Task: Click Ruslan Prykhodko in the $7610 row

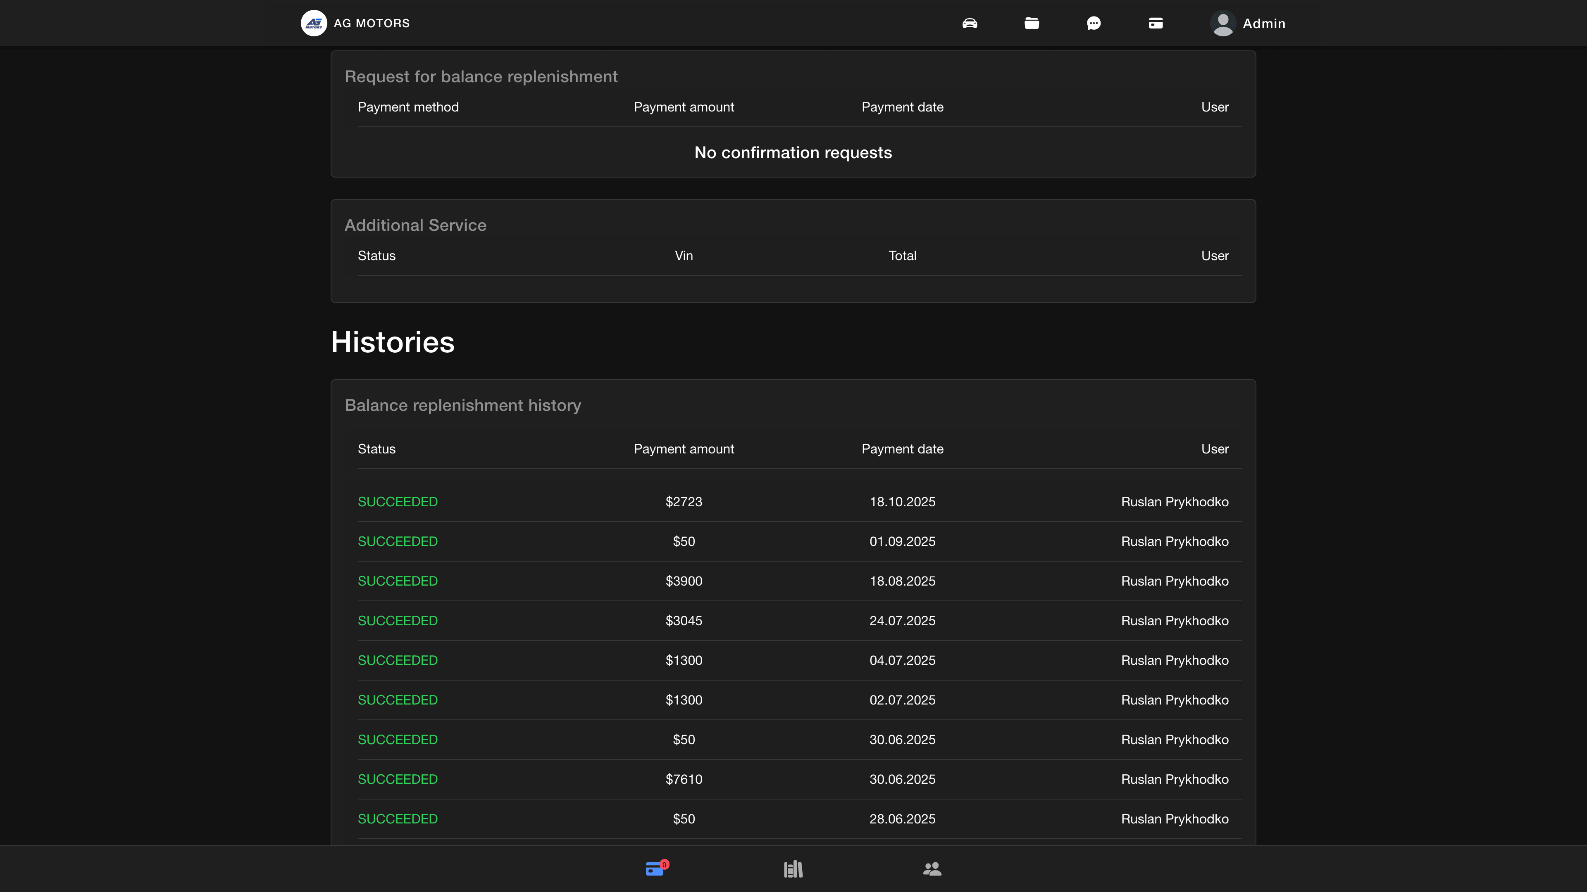Action: pyautogui.click(x=1175, y=779)
